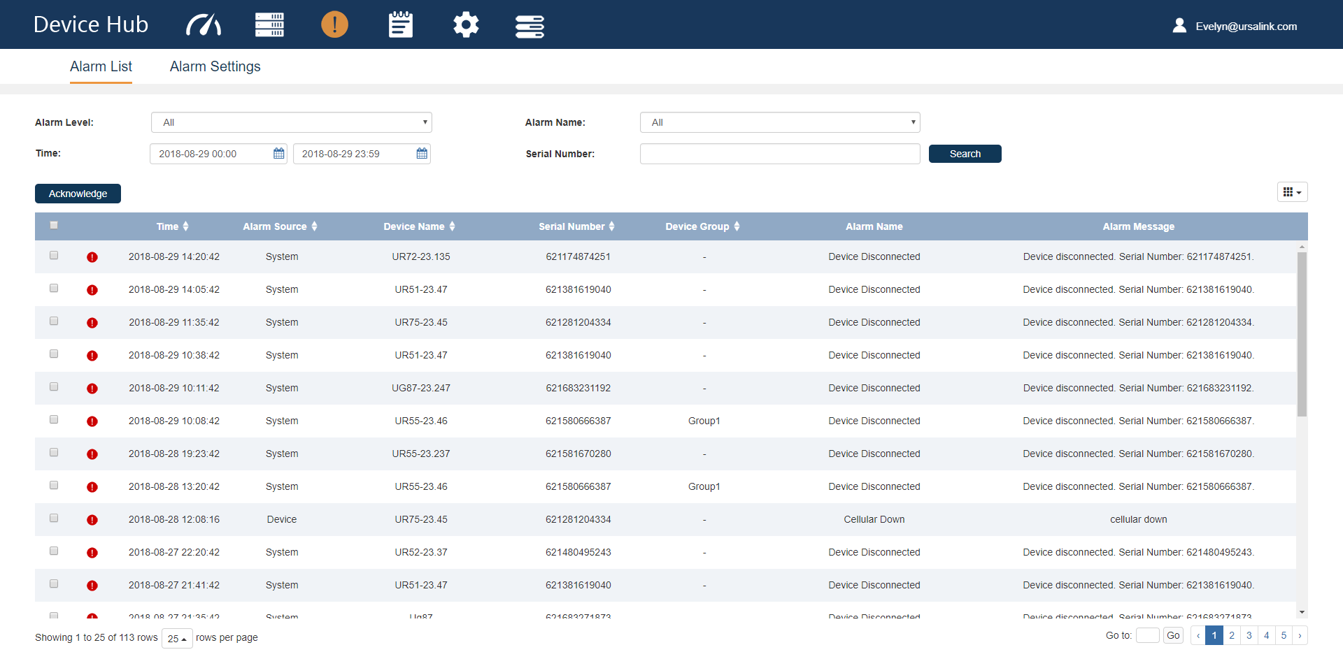Expand the Alarm Level dropdown
1343x659 pixels.
(291, 122)
